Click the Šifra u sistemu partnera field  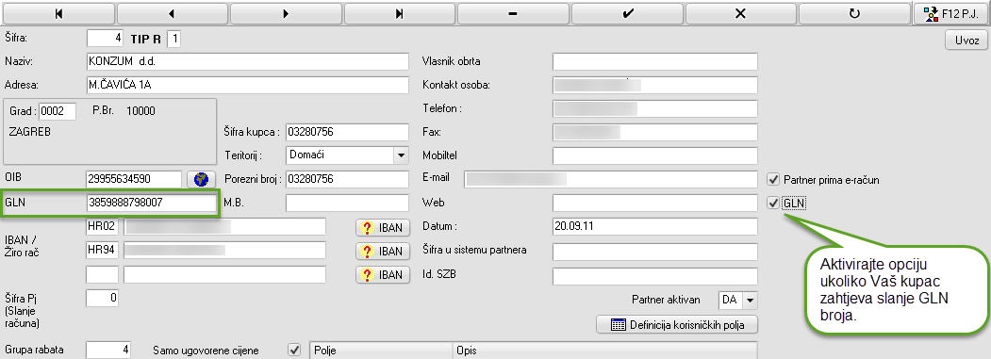654,253
